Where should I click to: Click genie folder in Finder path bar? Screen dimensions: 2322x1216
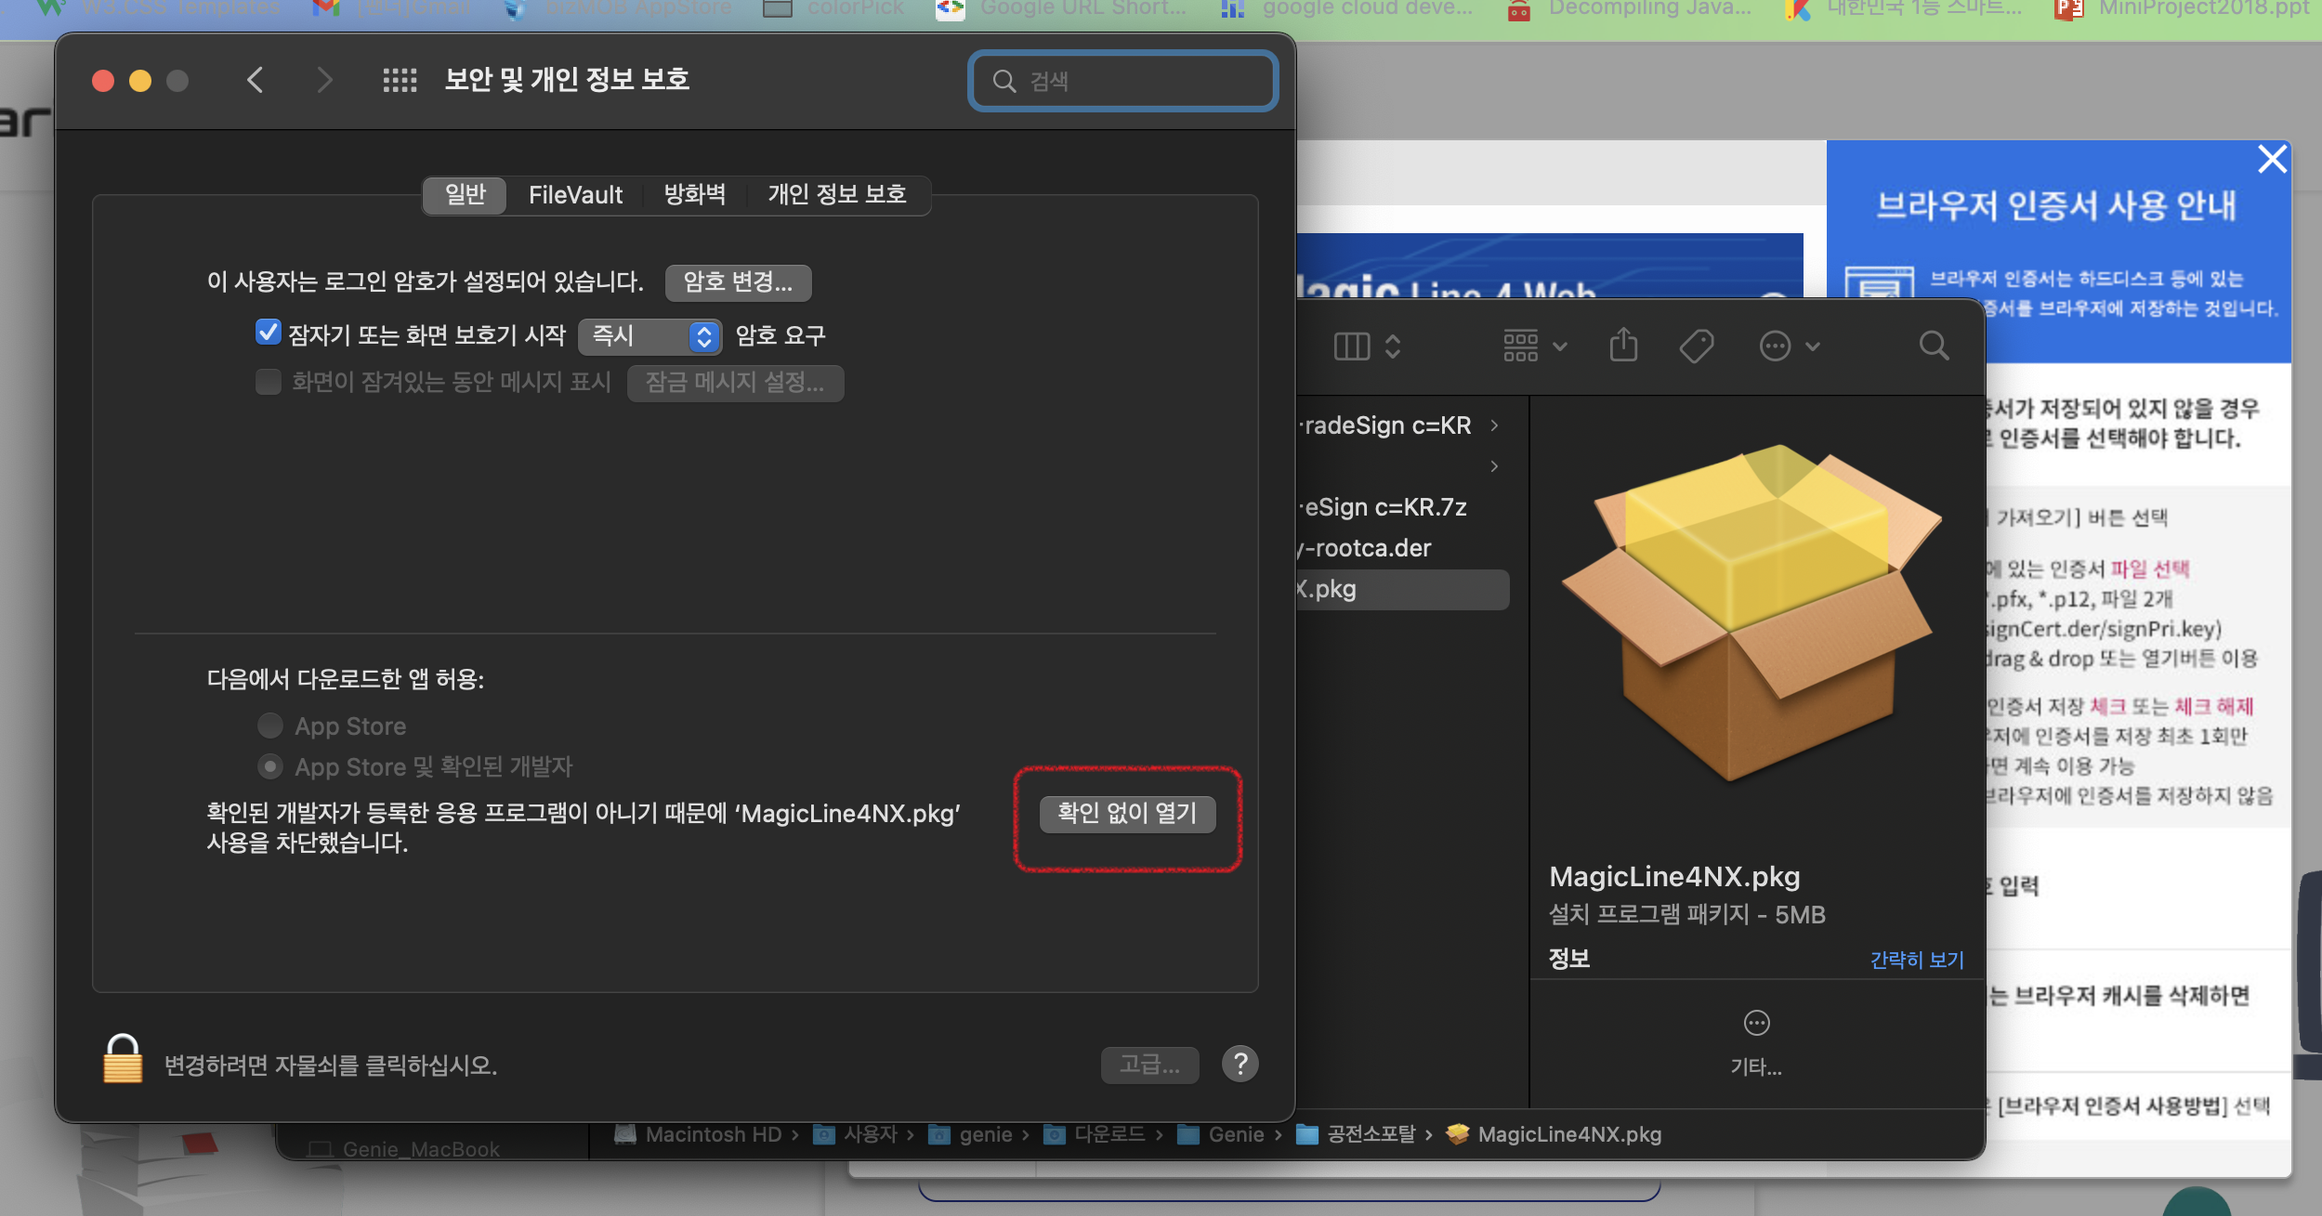970,1134
